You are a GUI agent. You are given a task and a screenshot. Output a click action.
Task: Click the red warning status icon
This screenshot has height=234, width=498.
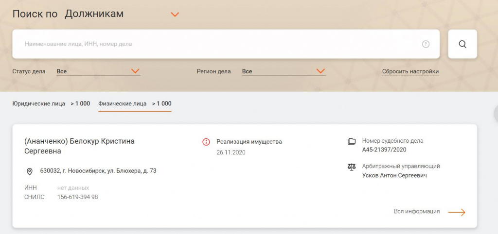pyautogui.click(x=206, y=142)
